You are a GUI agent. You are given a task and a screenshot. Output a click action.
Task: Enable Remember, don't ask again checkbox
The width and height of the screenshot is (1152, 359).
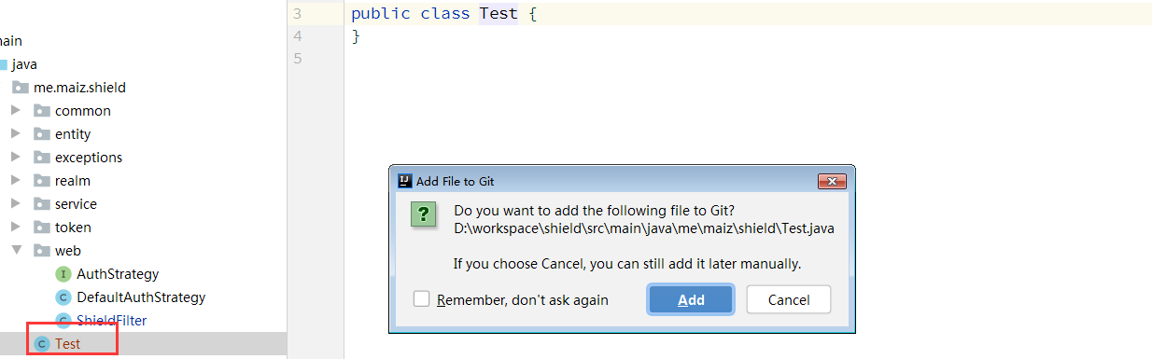(x=422, y=299)
